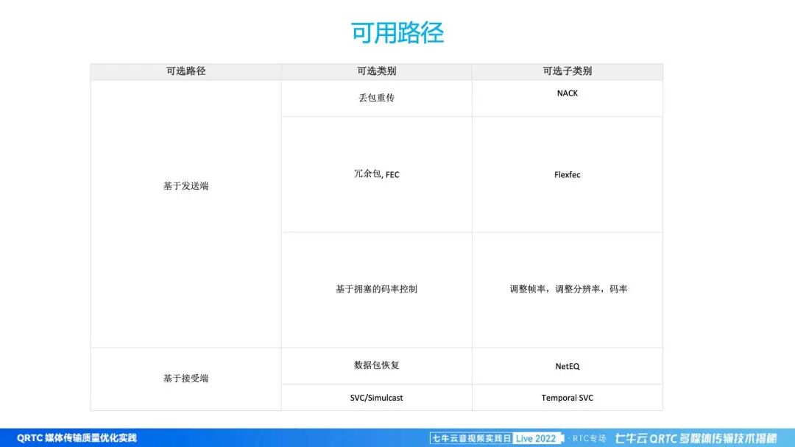Screen dimensions: 795x447
Task: Select the 可选类别 column header
Action: [x=376, y=71]
